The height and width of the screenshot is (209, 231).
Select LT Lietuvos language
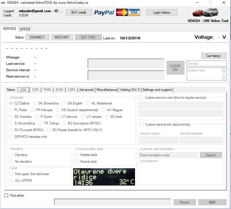pyautogui.click(x=66, y=117)
